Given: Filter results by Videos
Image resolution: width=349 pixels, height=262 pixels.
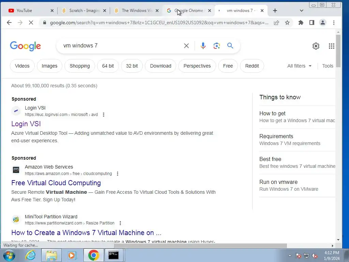Looking at the screenshot, I should coord(22,66).
